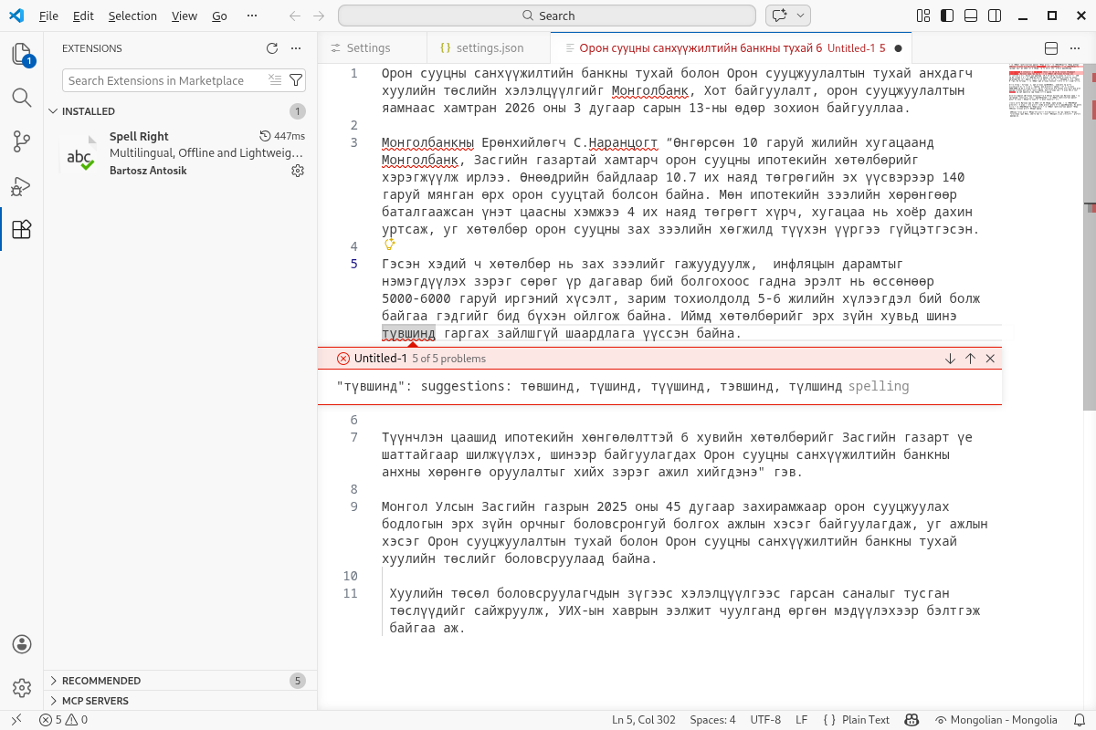Click the filter icon in Extensions search
The width and height of the screenshot is (1096, 730).
click(x=296, y=79)
